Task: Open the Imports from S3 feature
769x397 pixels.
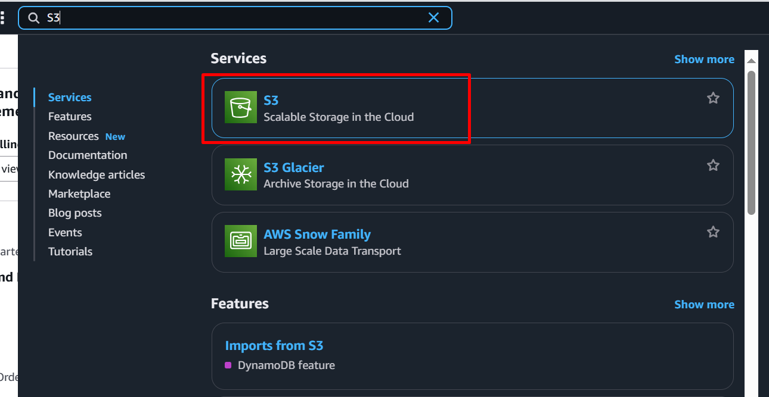Action: point(274,346)
